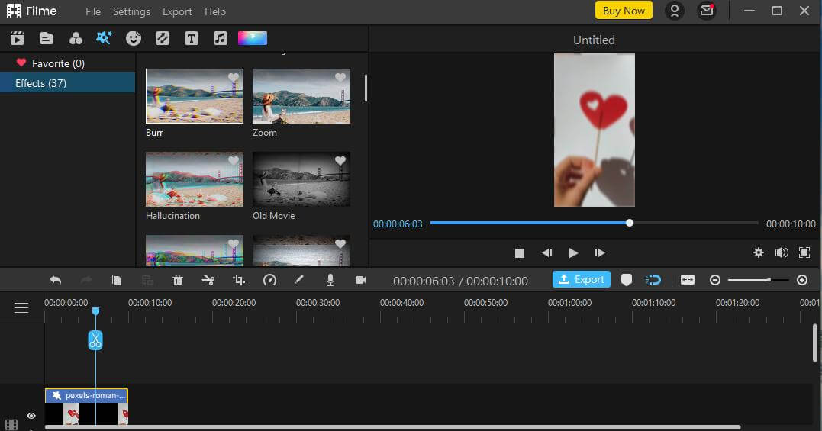Open the timeline track options hamburger menu
Screen dimensions: 822x431
21,308
